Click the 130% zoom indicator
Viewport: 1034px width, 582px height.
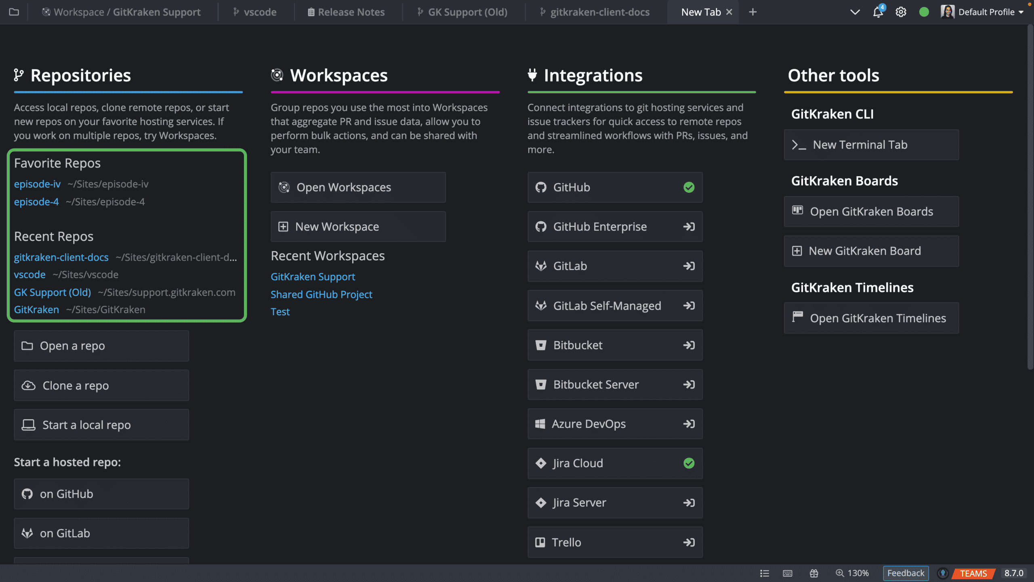tap(852, 574)
